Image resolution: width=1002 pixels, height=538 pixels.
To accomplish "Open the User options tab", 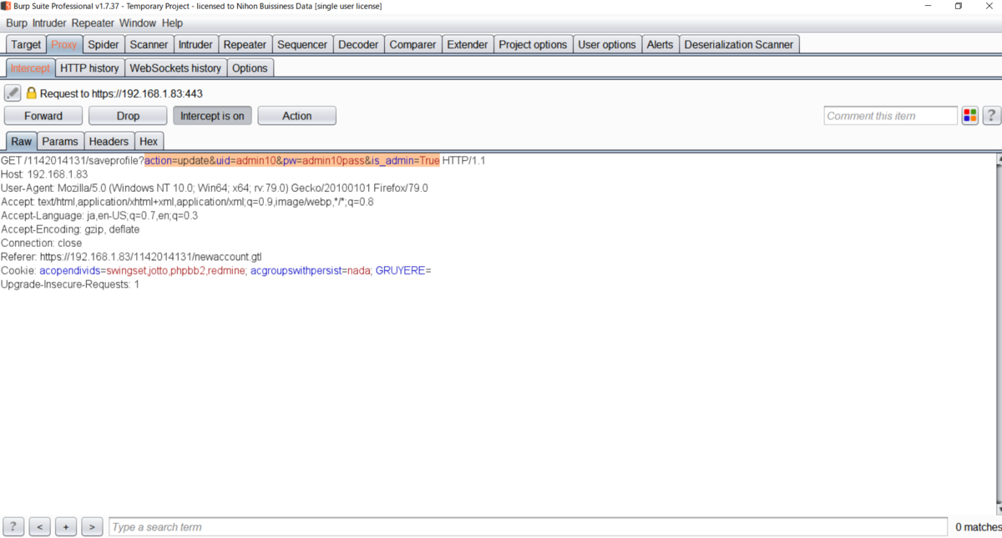I will (607, 44).
